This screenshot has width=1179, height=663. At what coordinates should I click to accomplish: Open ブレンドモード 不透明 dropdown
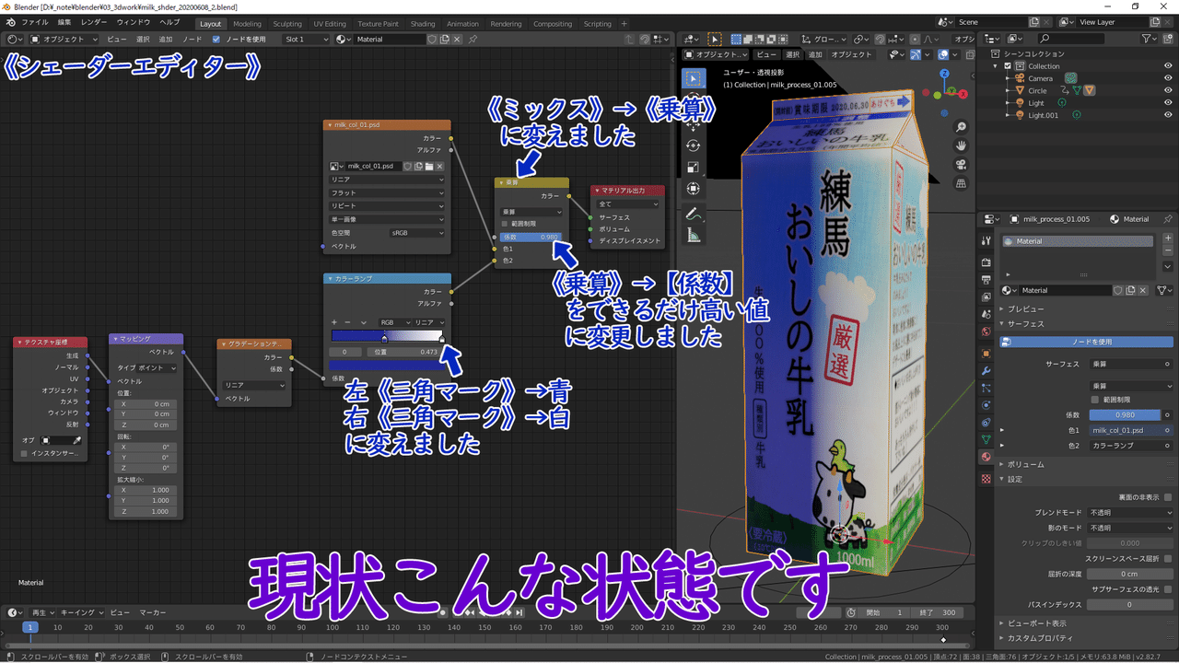coord(1131,512)
